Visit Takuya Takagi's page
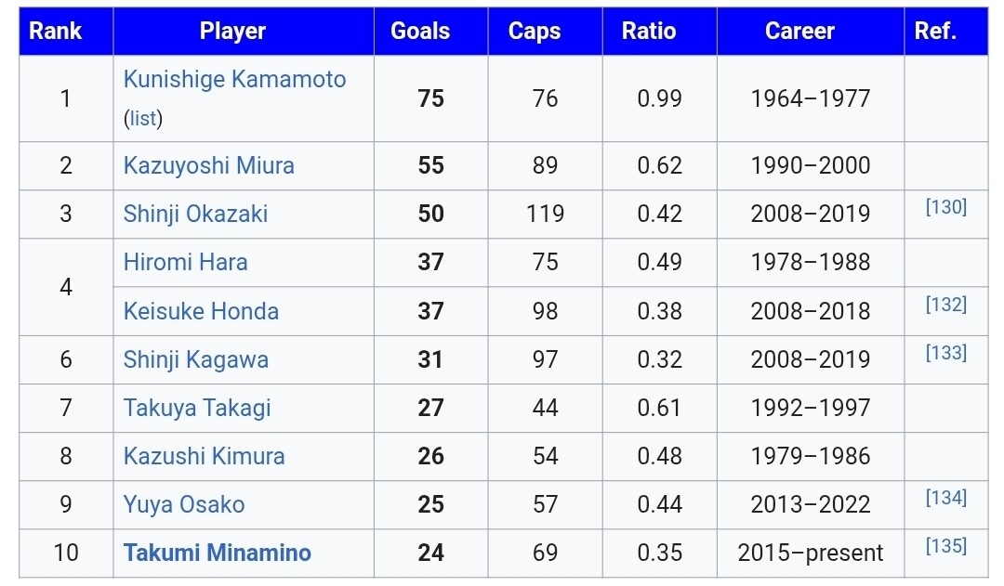 click(x=197, y=408)
